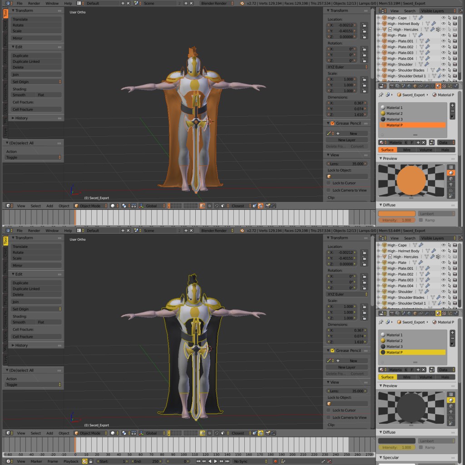Switch to the Volume tab in the lower material panel

425,377
